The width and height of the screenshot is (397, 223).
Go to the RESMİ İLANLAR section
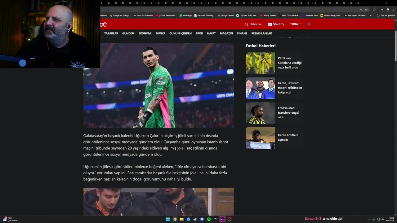(262, 33)
